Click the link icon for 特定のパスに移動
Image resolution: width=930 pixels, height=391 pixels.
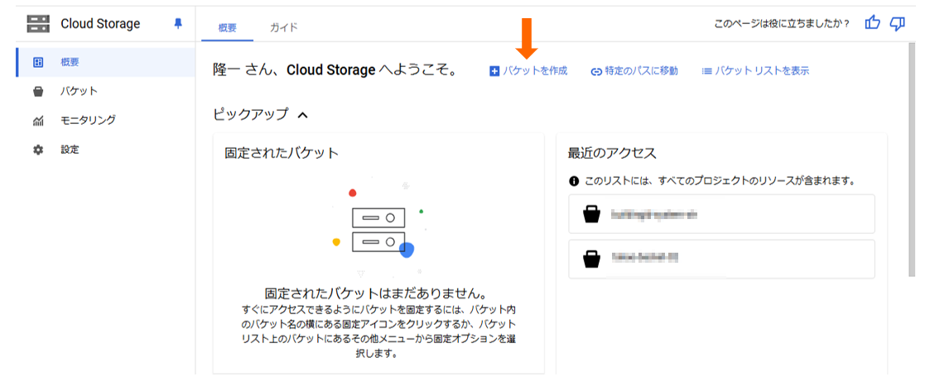coord(596,72)
